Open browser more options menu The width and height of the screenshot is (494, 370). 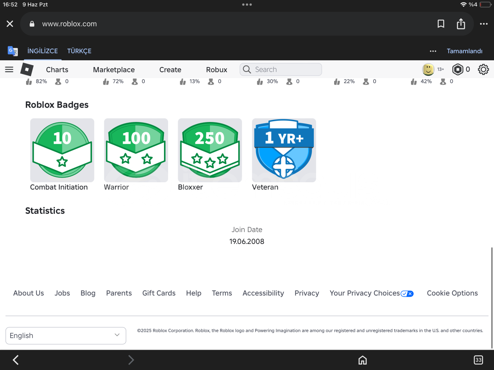coord(484,24)
